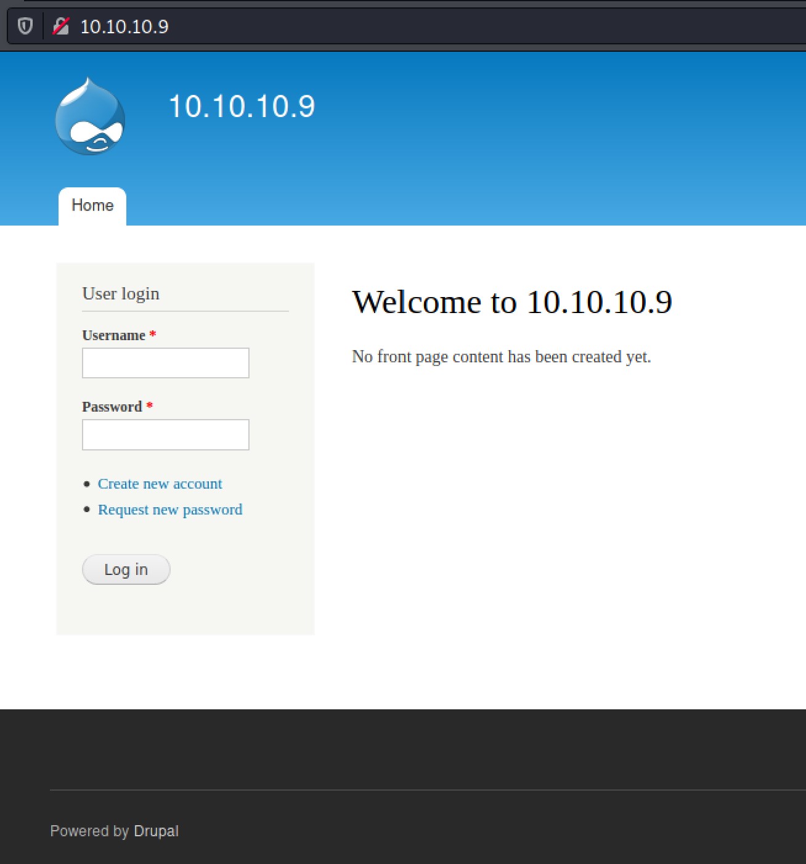Click the User login block title

tap(121, 294)
